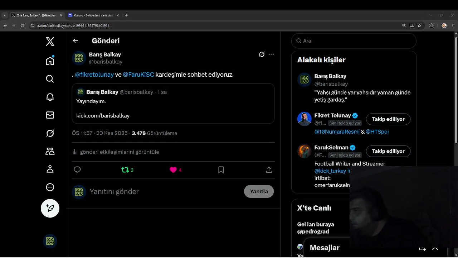Viewport: 458px width, 258px height.
Task: Bookmark this page with star icon
Action: (419, 25)
